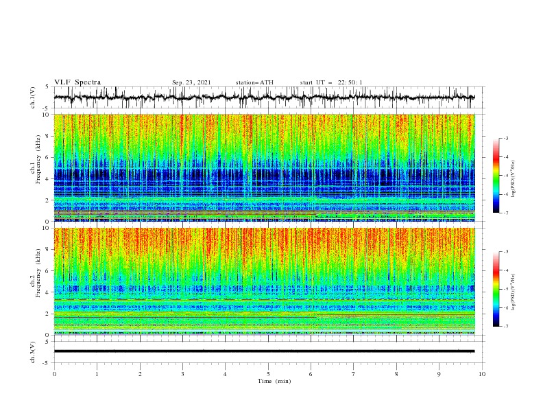Image resolution: width=543 pixels, height=420 pixels.
Task: Click the ch.1 color bar PSD label
Action: coord(513,179)
